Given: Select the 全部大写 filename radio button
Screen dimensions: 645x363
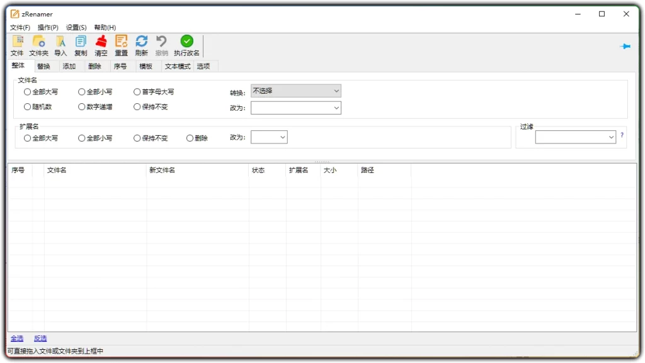Looking at the screenshot, I should point(26,91).
